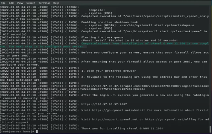
Task: Click the http://support.cpanel.net link
Action: pyautogui.click(x=114, y=120)
